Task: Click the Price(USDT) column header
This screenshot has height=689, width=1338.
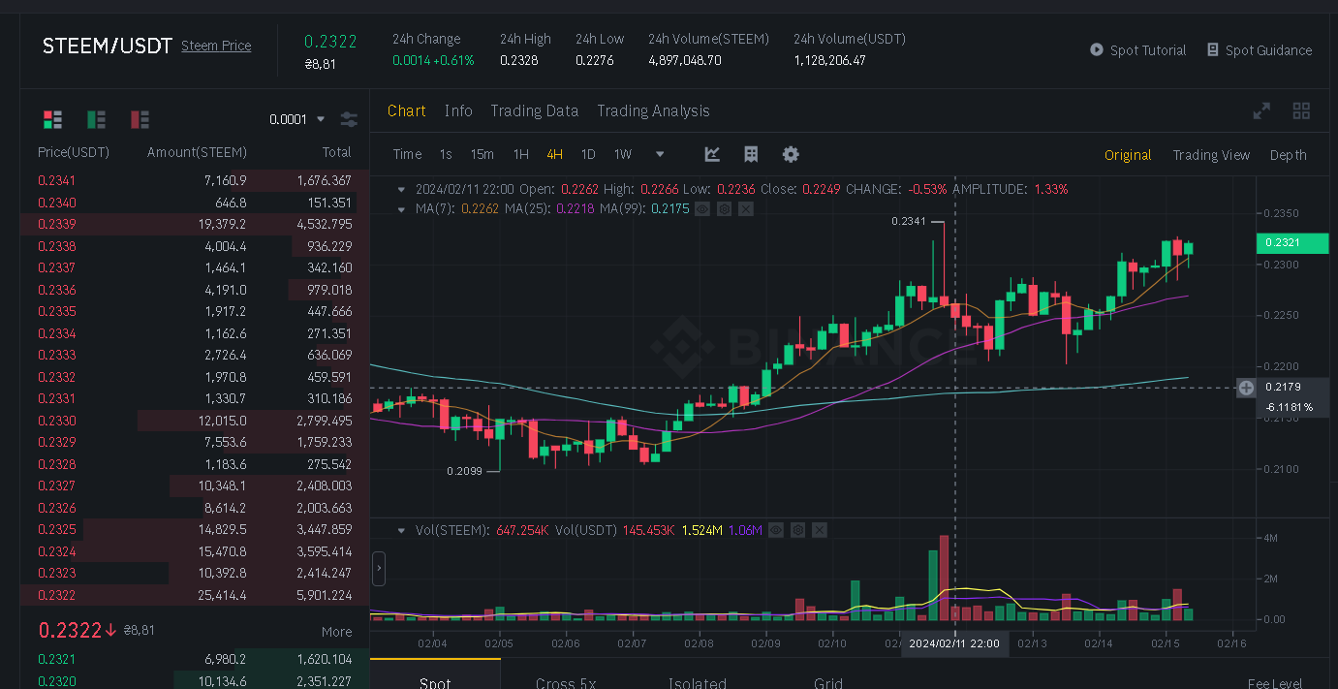Action: pos(74,152)
